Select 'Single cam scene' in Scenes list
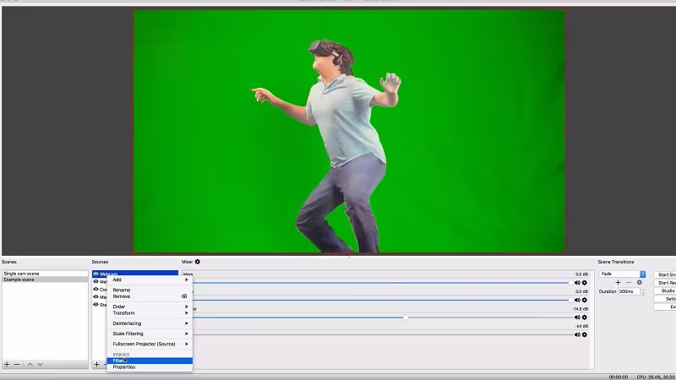The height and width of the screenshot is (380, 676). coord(45,274)
